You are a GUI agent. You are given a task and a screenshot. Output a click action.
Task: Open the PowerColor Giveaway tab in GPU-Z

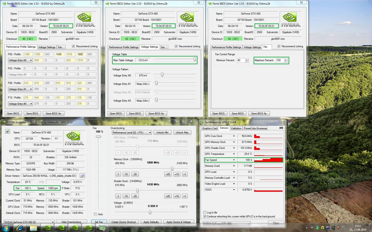[255, 128]
